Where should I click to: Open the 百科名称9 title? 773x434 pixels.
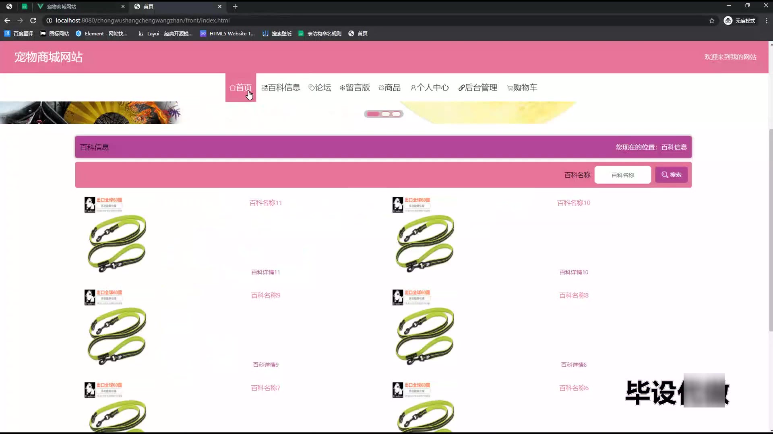point(266,295)
